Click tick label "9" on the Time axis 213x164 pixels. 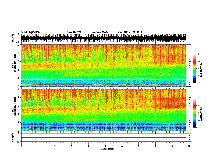pyautogui.click(x=172, y=146)
